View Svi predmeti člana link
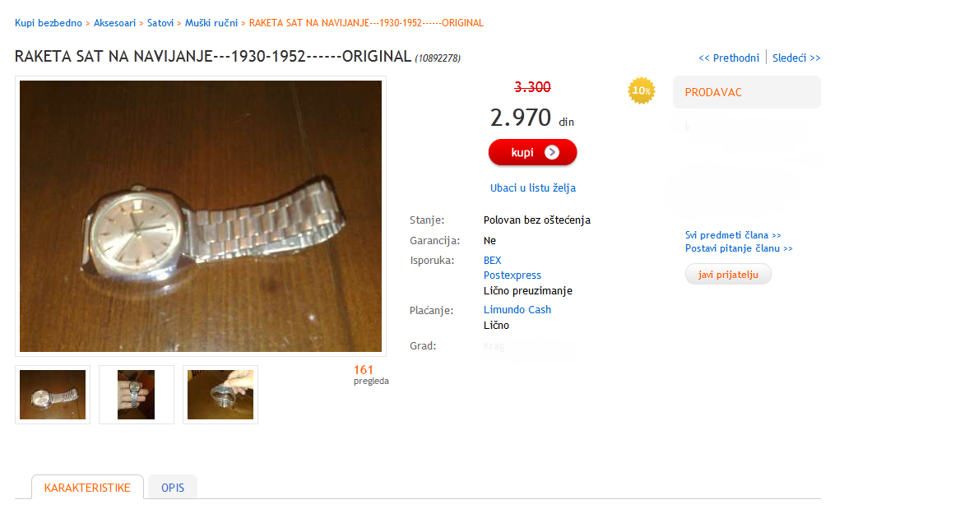This screenshot has width=960, height=509. click(x=733, y=235)
